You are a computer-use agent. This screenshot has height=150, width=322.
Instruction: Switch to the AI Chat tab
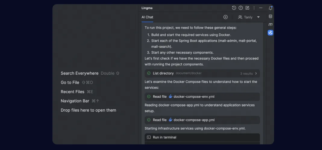(x=147, y=17)
